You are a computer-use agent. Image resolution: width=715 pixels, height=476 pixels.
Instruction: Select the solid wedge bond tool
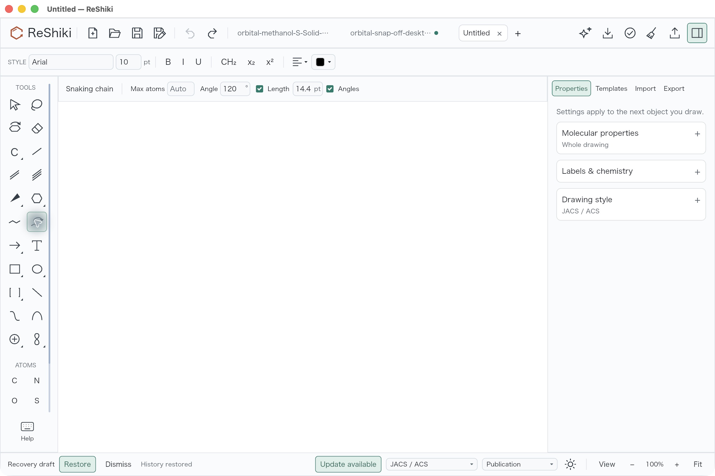pos(15,198)
